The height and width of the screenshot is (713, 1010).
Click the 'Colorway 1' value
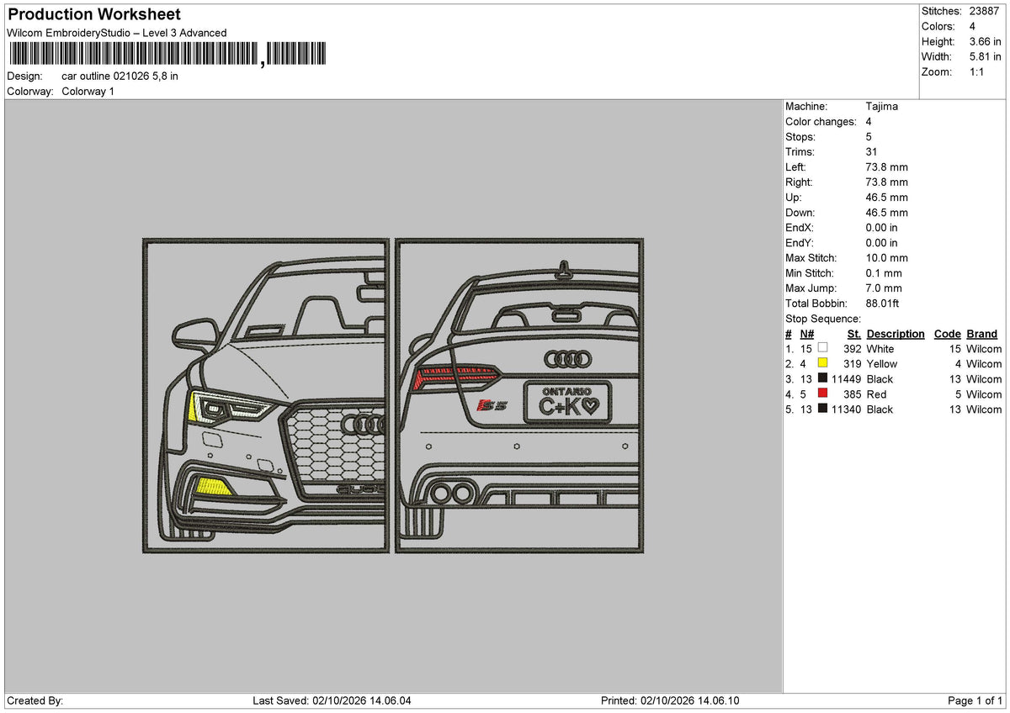[x=88, y=91]
